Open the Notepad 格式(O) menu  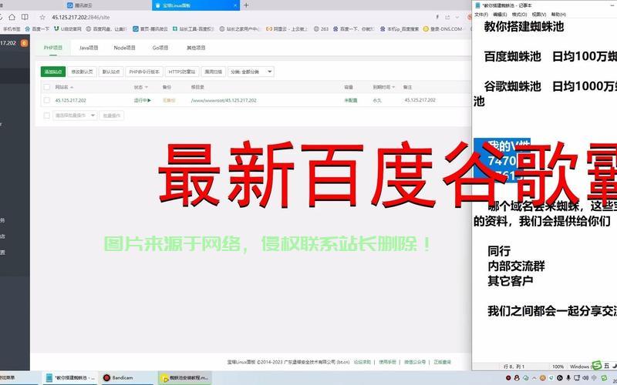(x=519, y=15)
